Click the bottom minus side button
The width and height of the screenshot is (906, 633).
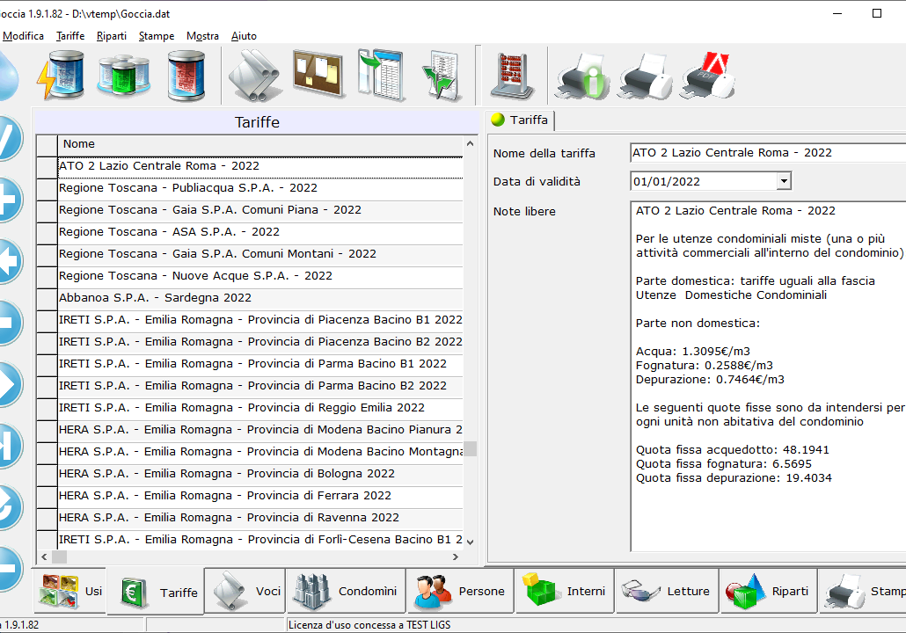click(8, 568)
